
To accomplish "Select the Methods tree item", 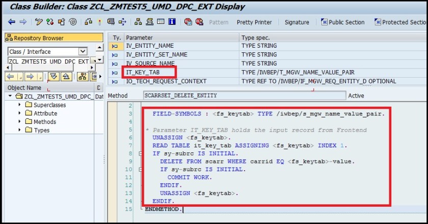I will (45, 122).
